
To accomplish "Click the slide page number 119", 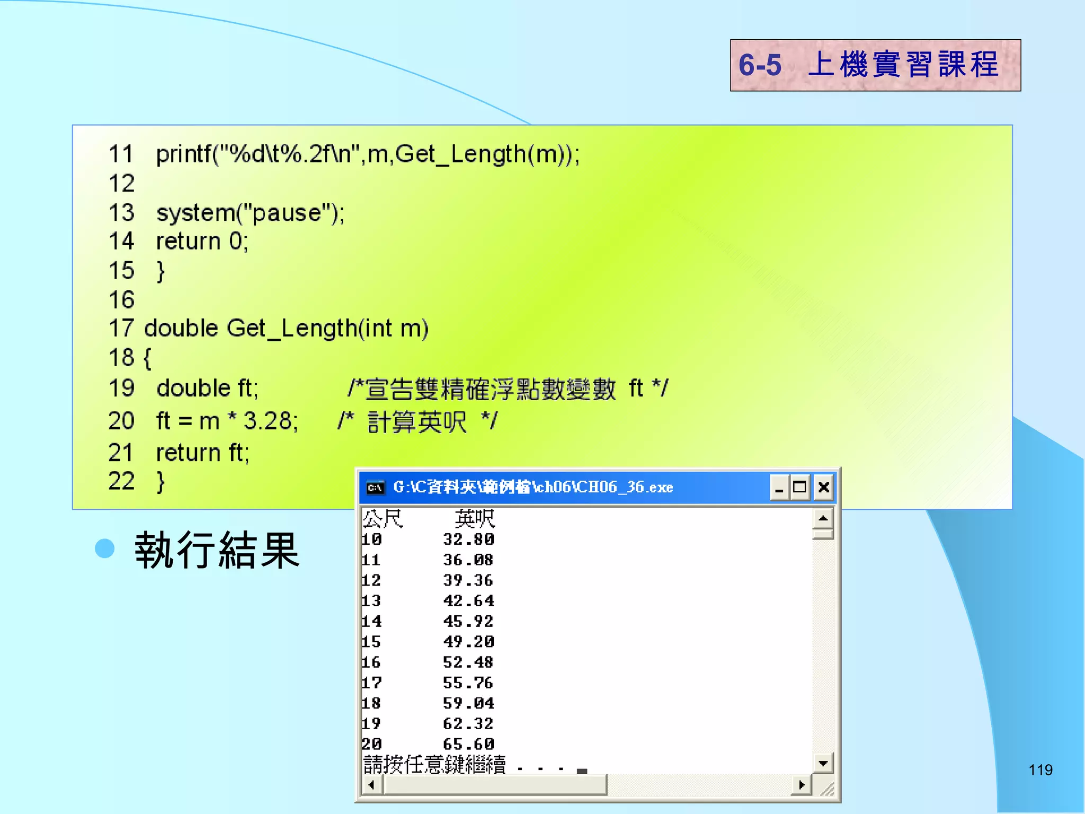I will click(x=1040, y=769).
